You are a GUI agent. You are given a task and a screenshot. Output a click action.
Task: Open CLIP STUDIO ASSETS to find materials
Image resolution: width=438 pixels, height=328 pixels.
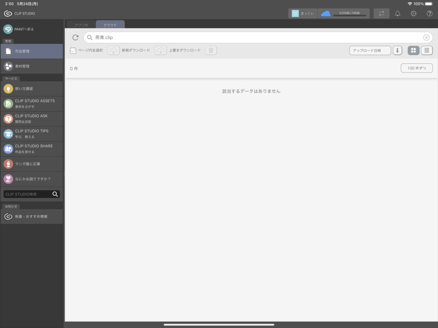tap(31, 103)
